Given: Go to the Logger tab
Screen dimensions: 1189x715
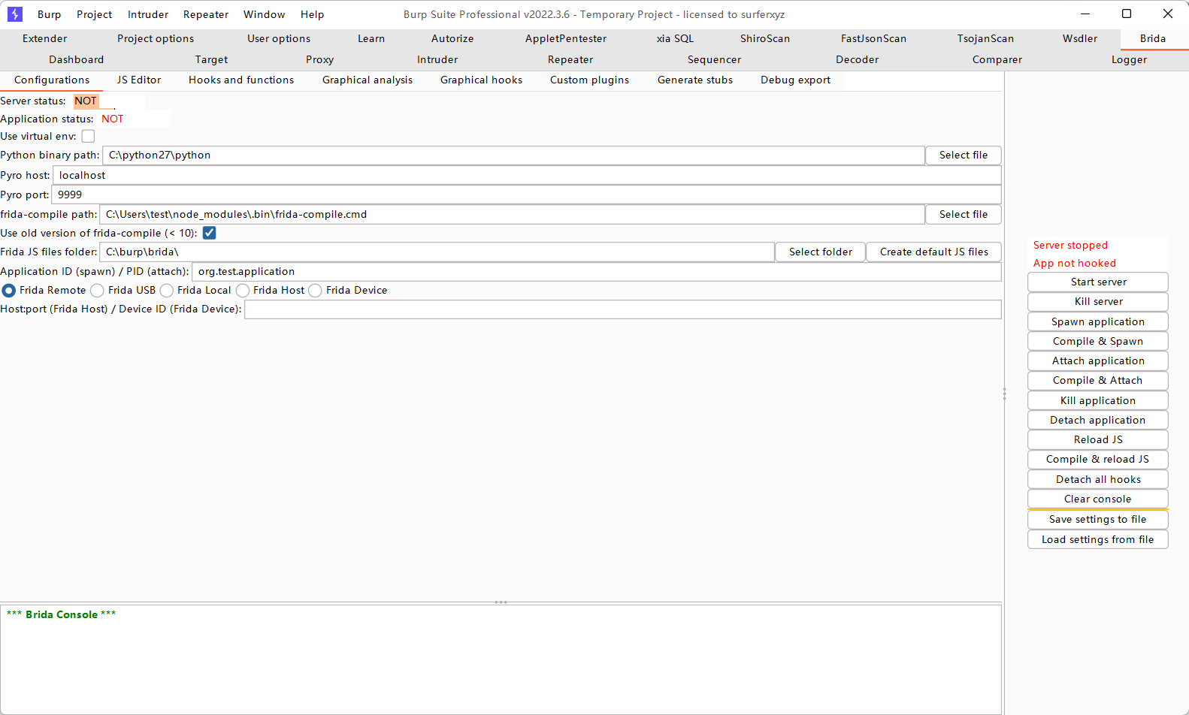Looking at the screenshot, I should coord(1130,60).
